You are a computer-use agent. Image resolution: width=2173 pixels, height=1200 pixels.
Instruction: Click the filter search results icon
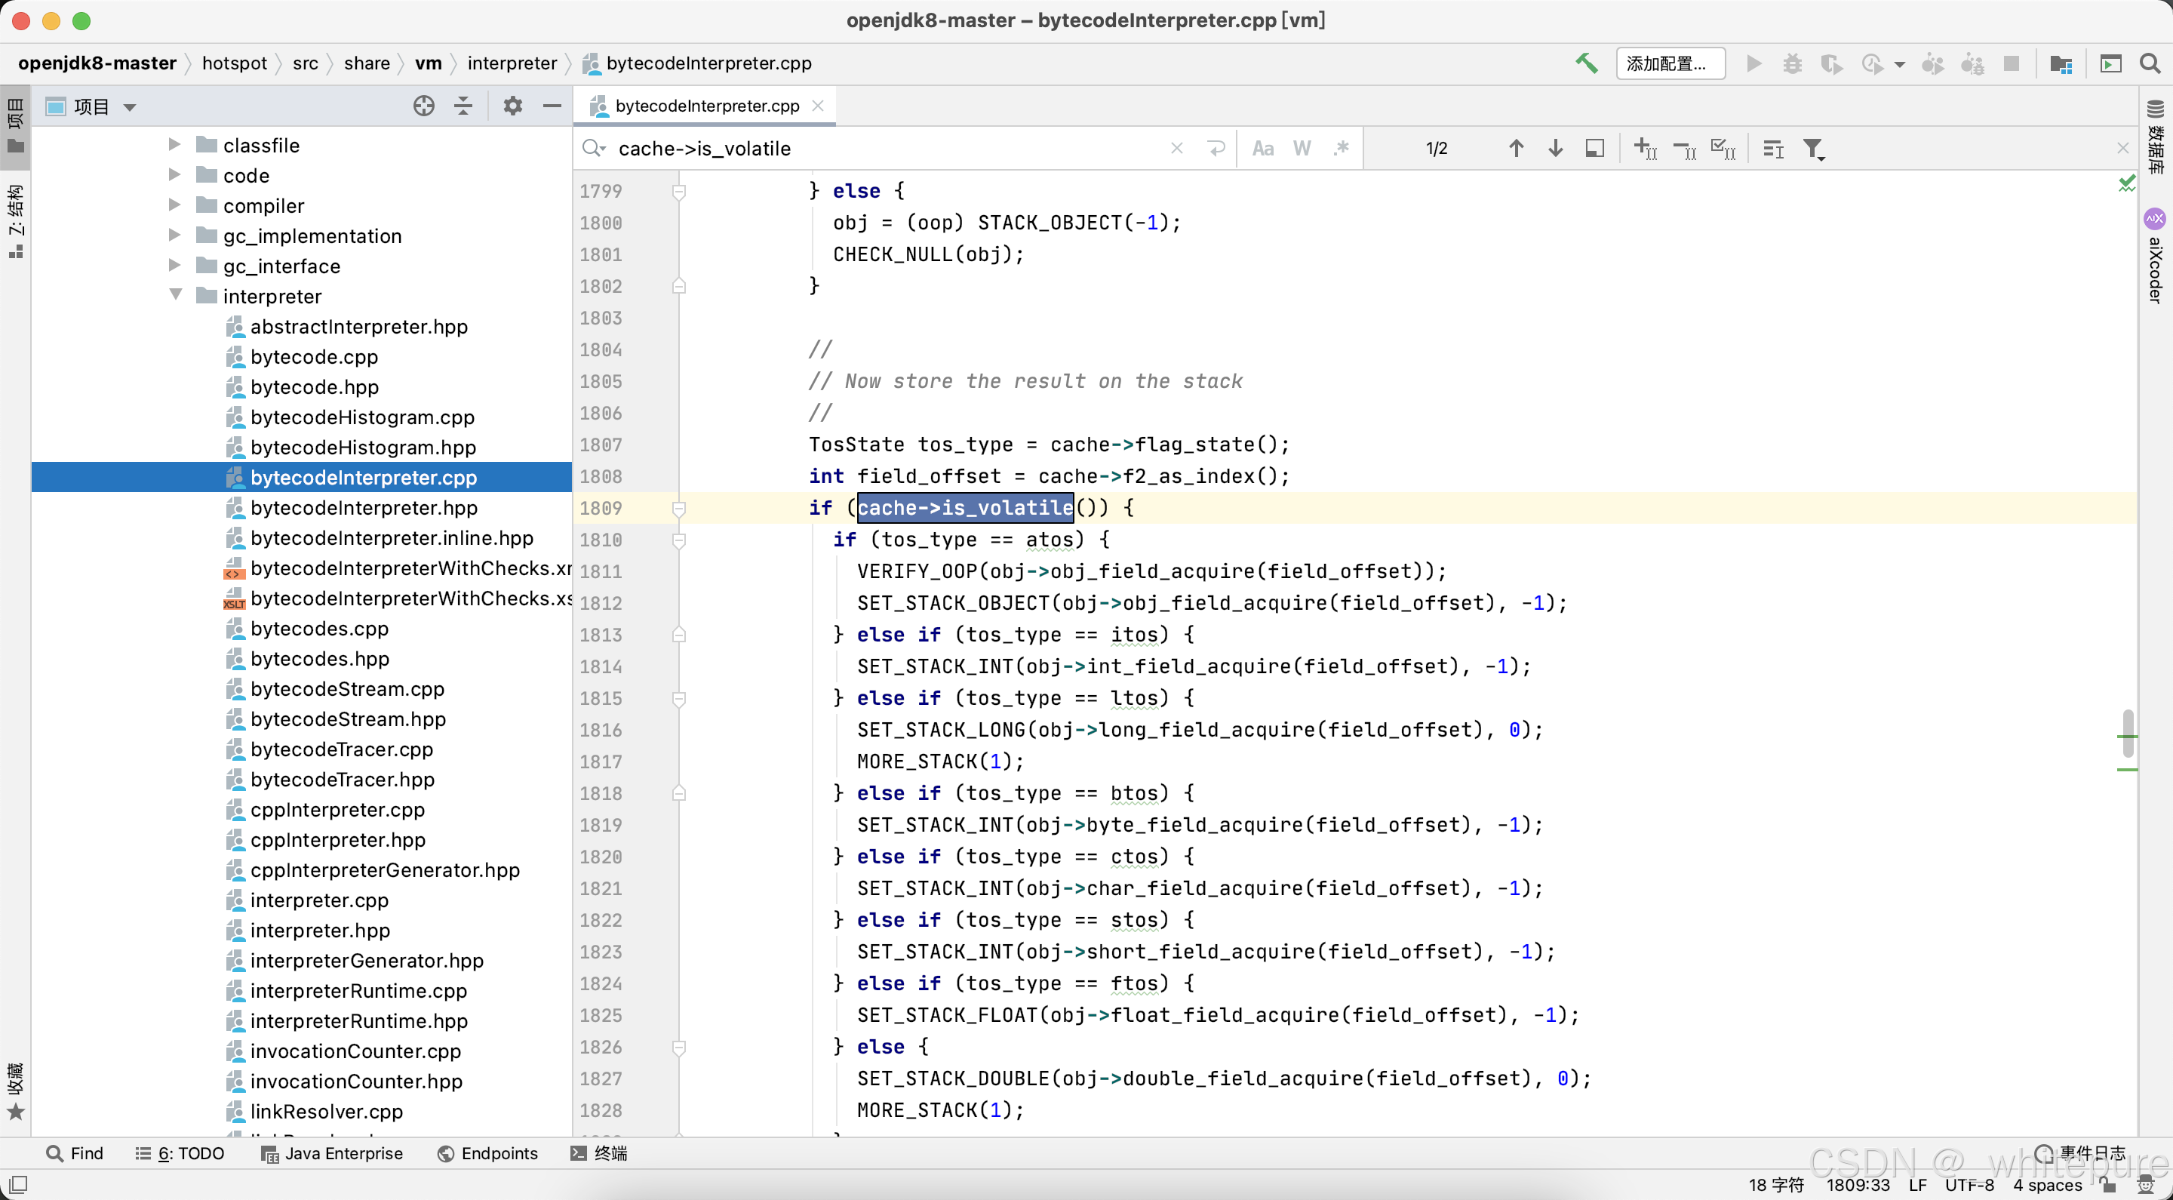[1813, 149]
